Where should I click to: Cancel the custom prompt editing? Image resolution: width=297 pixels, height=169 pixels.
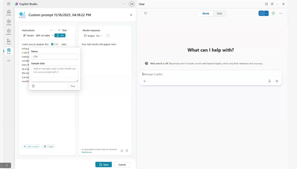tap(122, 165)
